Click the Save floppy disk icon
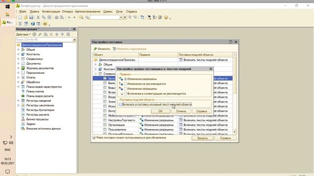 click(31, 18)
